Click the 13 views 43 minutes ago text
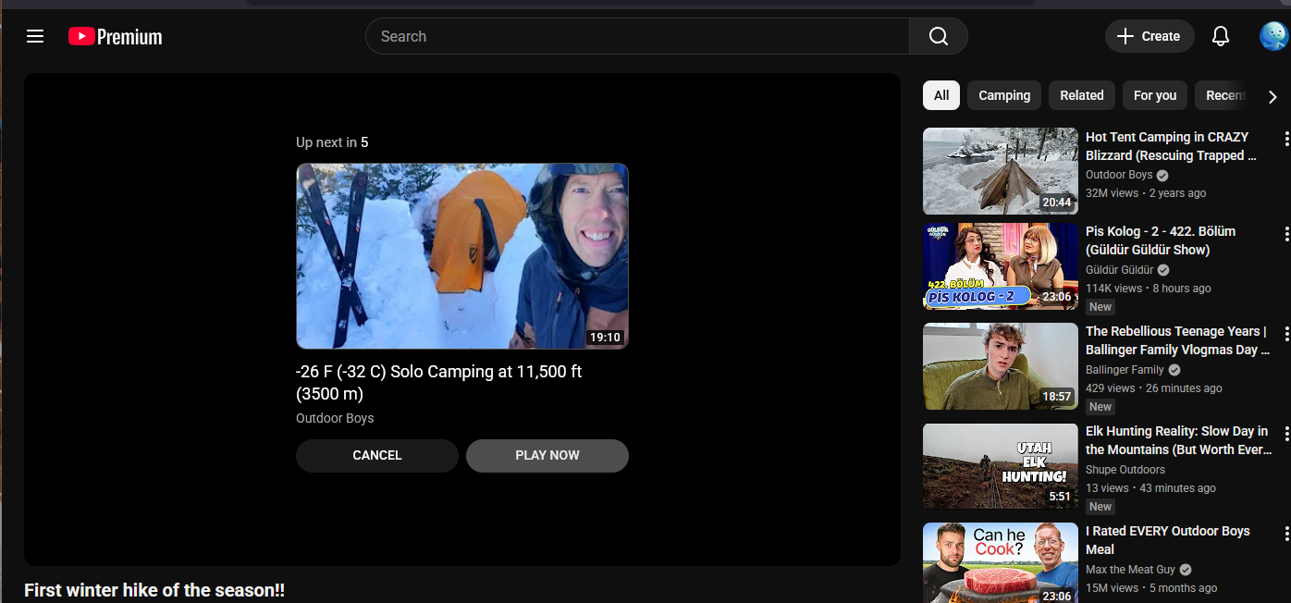 [1150, 488]
